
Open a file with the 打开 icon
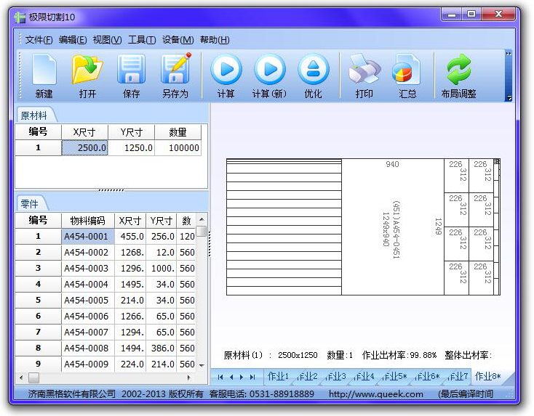point(87,70)
